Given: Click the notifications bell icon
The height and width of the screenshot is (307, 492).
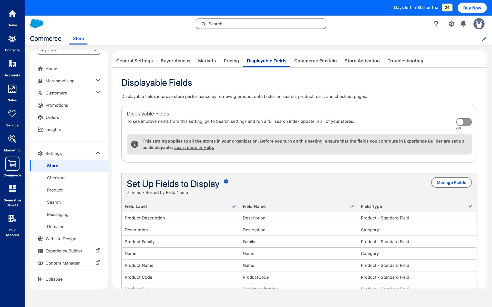Looking at the screenshot, I should 463,24.
